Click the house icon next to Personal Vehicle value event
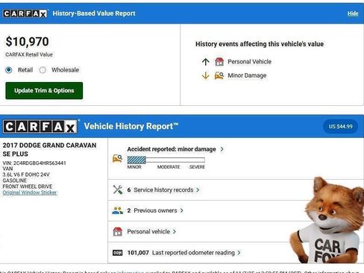Viewport: 364px width, 273px height. tap(219, 62)
